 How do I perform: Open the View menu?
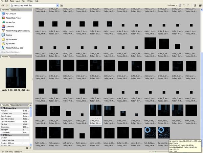[x=23, y=1]
